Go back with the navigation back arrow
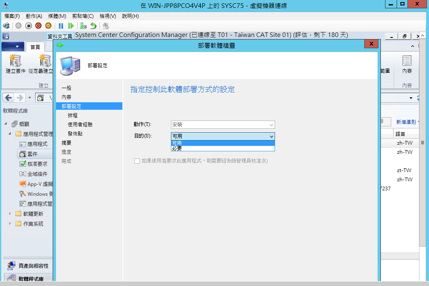Viewport: 429px width, 286px height. tap(9, 98)
